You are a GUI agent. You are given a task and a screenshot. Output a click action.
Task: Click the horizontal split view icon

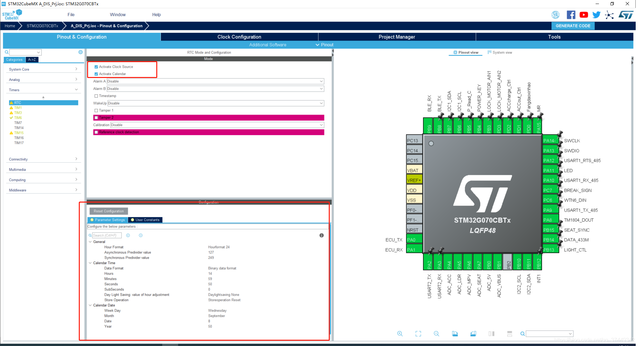point(510,334)
